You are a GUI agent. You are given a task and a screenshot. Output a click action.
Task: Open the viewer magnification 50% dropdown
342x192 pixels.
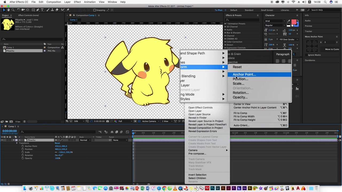click(79, 121)
